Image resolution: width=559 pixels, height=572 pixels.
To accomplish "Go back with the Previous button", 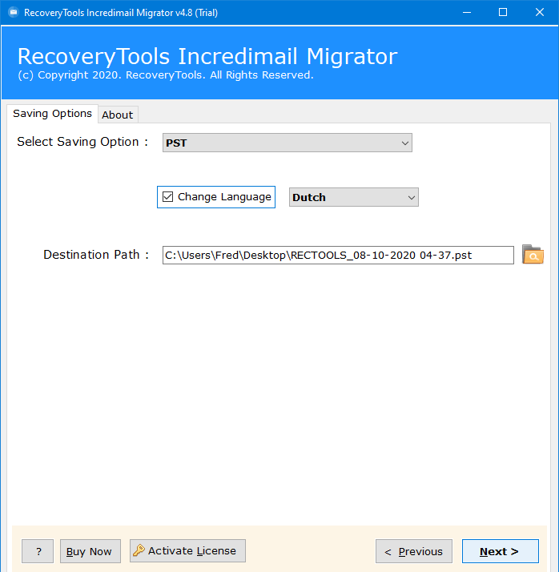I will [414, 551].
